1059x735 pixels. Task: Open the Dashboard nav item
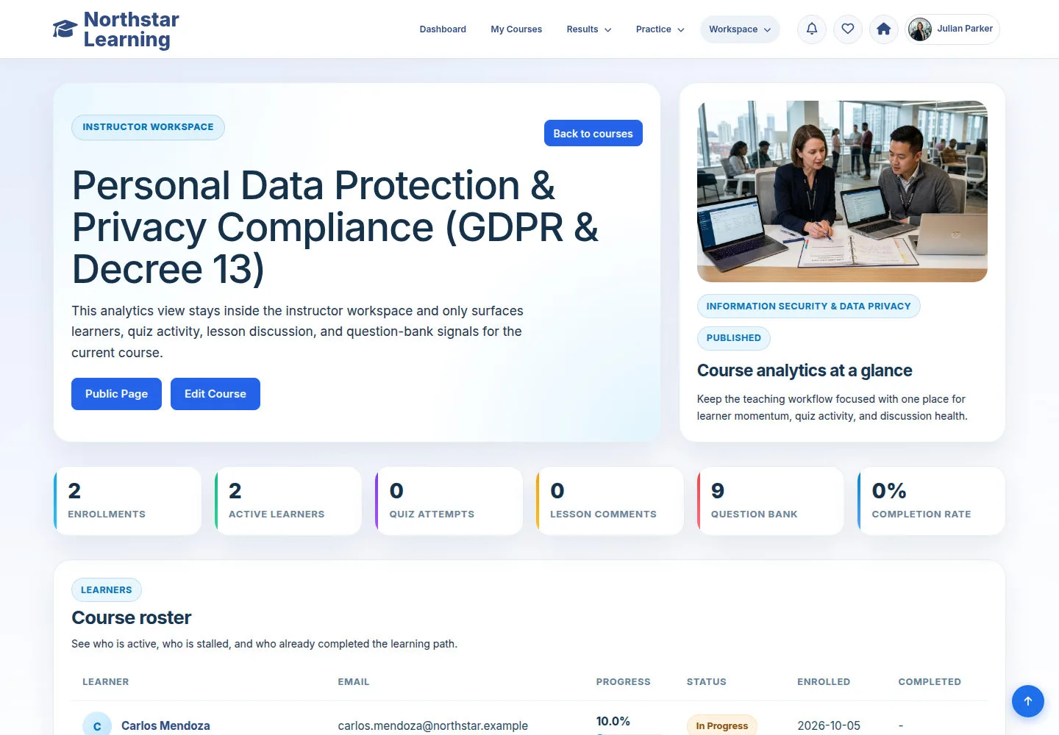[x=443, y=29]
